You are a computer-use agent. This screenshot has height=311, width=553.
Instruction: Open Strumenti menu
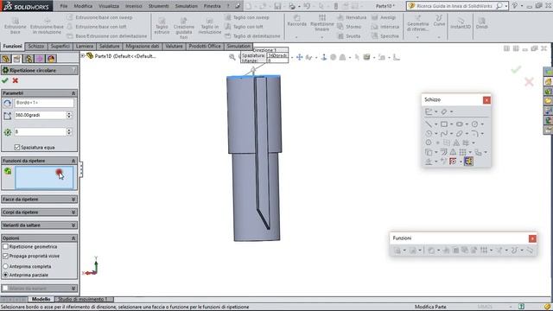tap(158, 6)
